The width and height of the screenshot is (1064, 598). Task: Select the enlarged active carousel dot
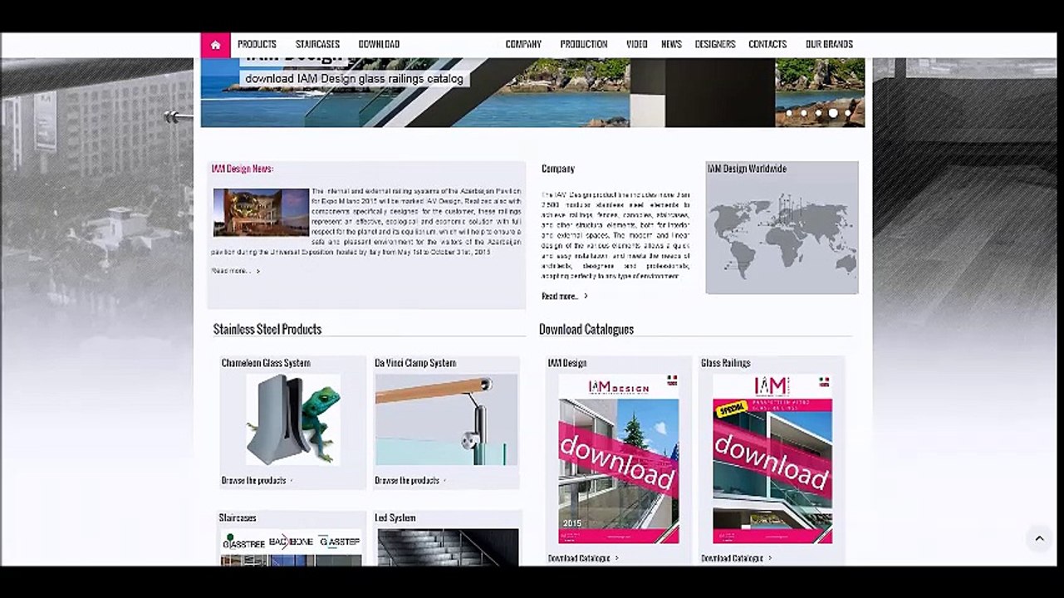pyautogui.click(x=833, y=113)
